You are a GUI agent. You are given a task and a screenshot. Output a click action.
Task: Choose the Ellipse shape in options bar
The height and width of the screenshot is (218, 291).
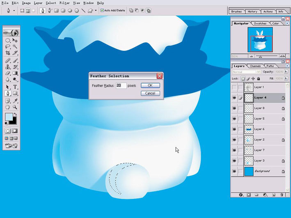(70, 11)
